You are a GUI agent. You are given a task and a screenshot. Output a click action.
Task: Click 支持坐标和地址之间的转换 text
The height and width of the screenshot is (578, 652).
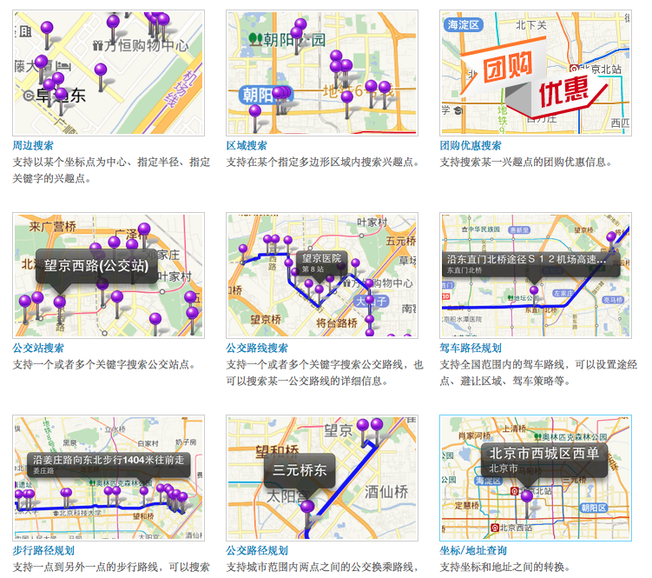504,567
